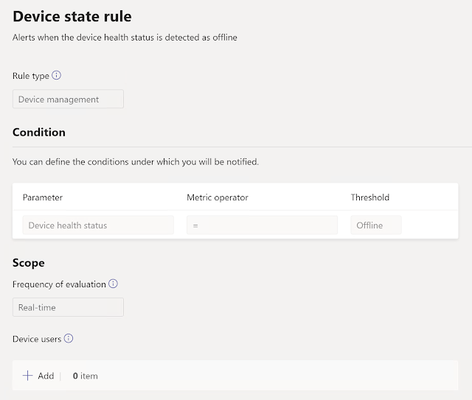Click the 0 item count label
The height and width of the screenshot is (400, 472).
(86, 376)
